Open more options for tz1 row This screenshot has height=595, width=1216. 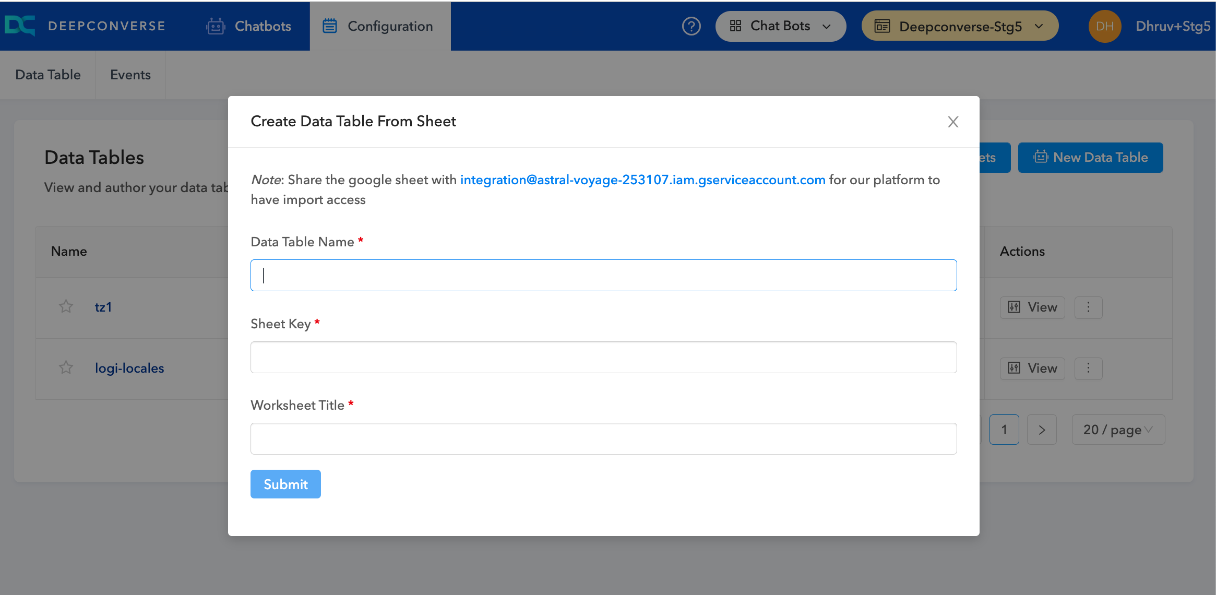[x=1088, y=307]
